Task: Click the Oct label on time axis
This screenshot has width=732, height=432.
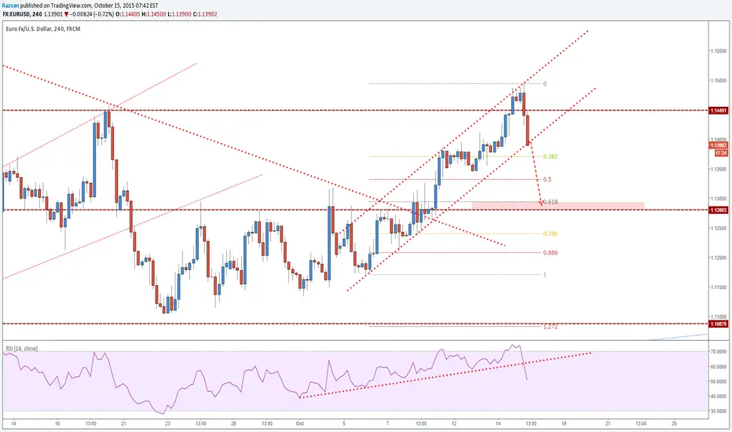Action: click(x=300, y=423)
